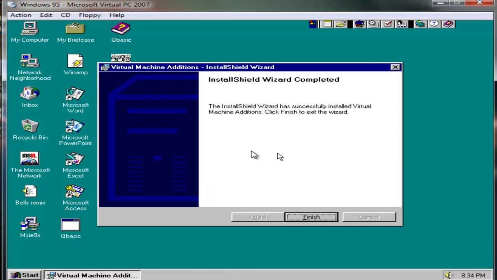497x280 pixels.
Task: Open the Windows 95 Start menu
Action: coord(25,275)
